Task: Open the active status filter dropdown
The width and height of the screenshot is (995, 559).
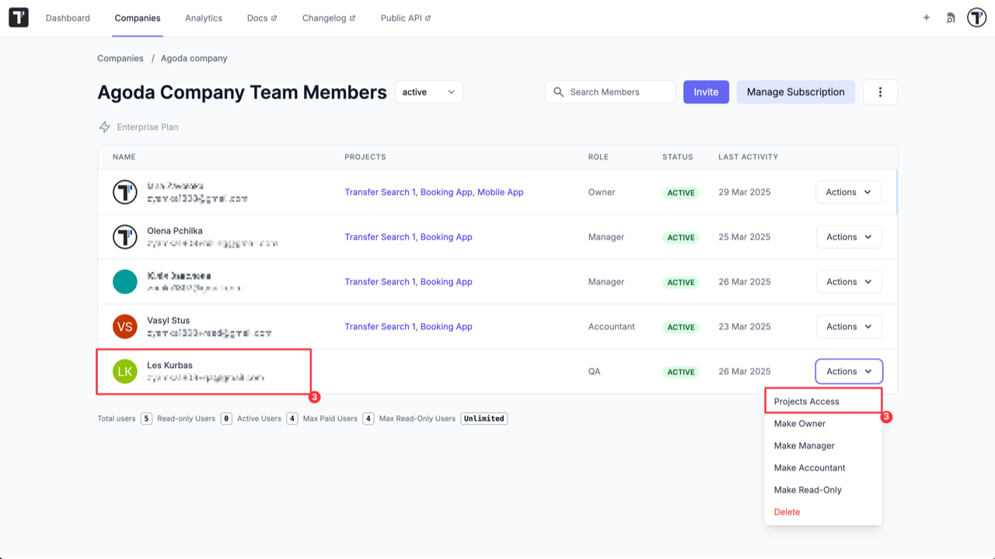Action: (428, 92)
